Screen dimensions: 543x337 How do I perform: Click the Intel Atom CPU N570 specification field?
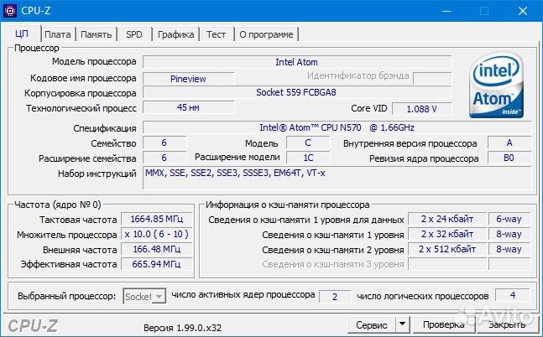coord(337,127)
